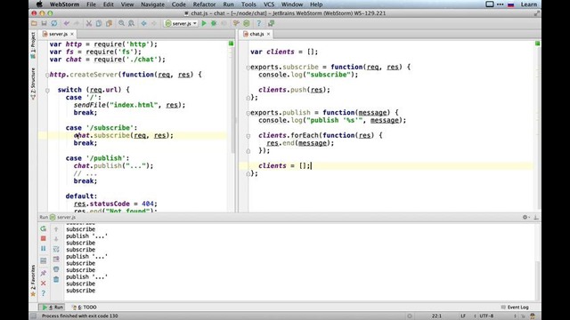
Task: Click the 'Process finished with exit code 130' message
Action: point(79,316)
